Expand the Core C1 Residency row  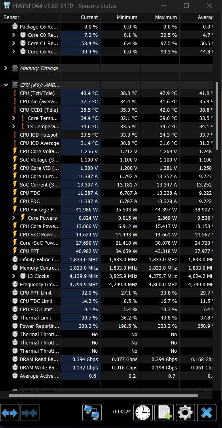pos(13,43)
